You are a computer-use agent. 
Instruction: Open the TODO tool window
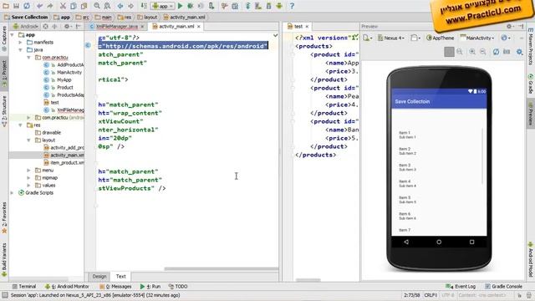pyautogui.click(x=178, y=286)
